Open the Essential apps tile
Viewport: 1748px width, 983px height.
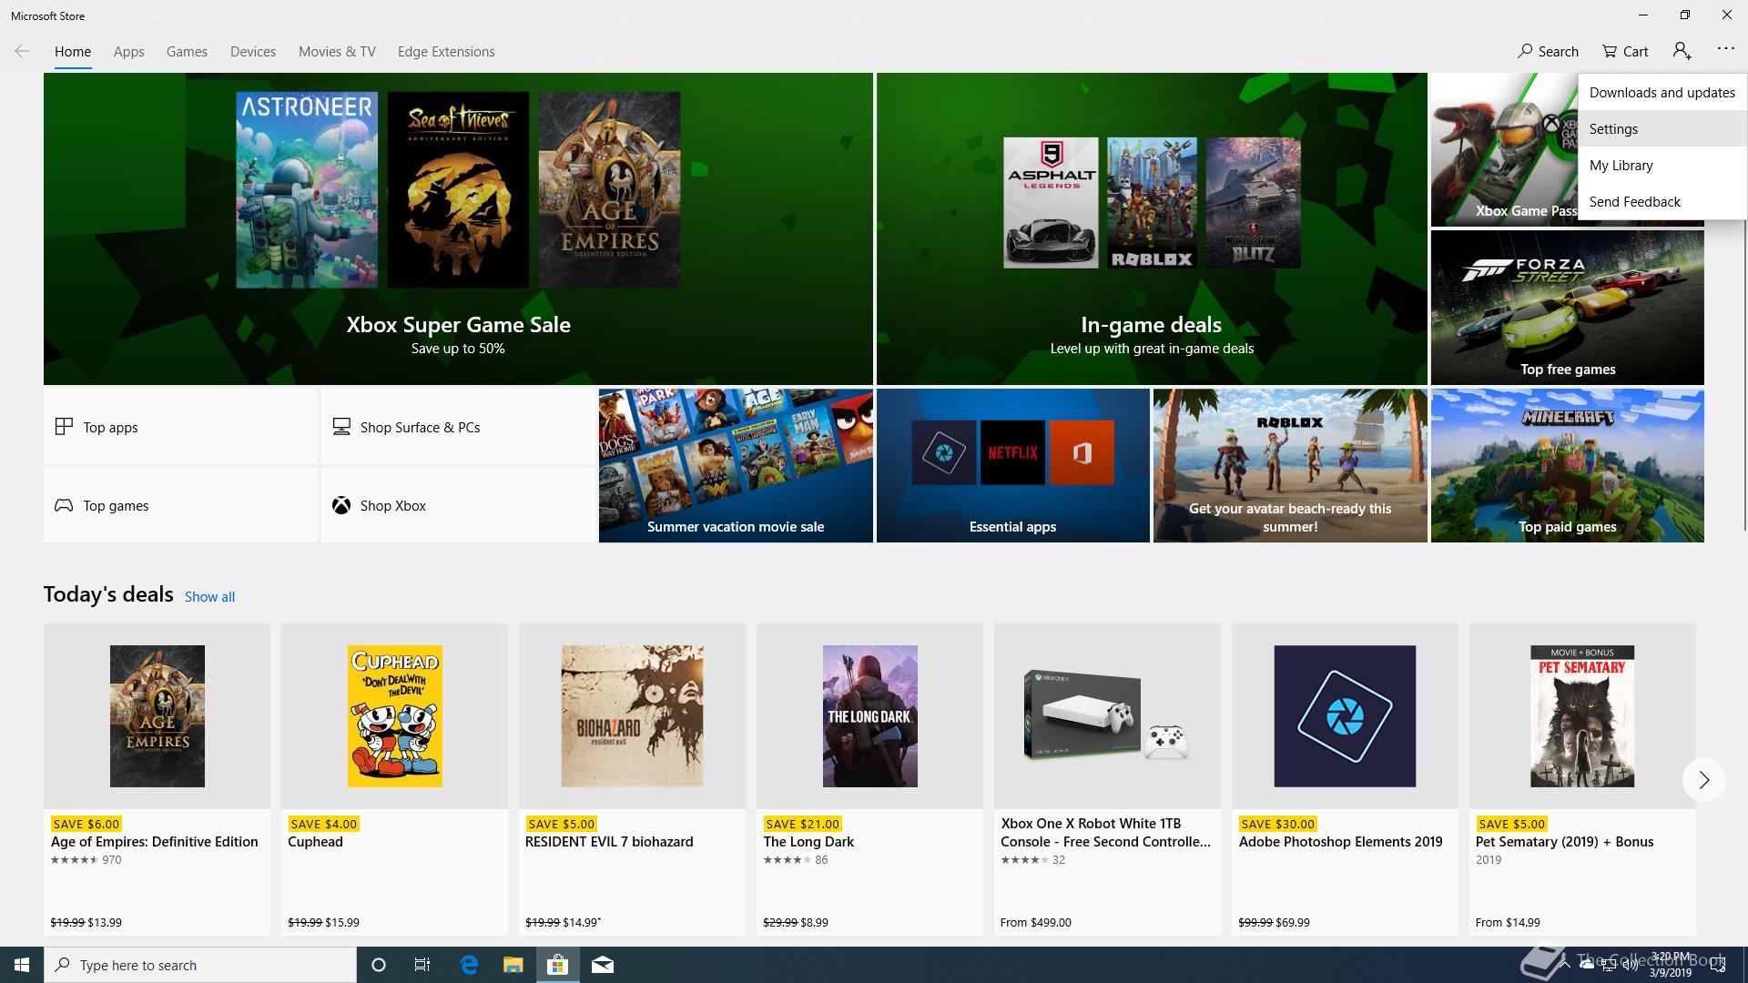pyautogui.click(x=1012, y=465)
